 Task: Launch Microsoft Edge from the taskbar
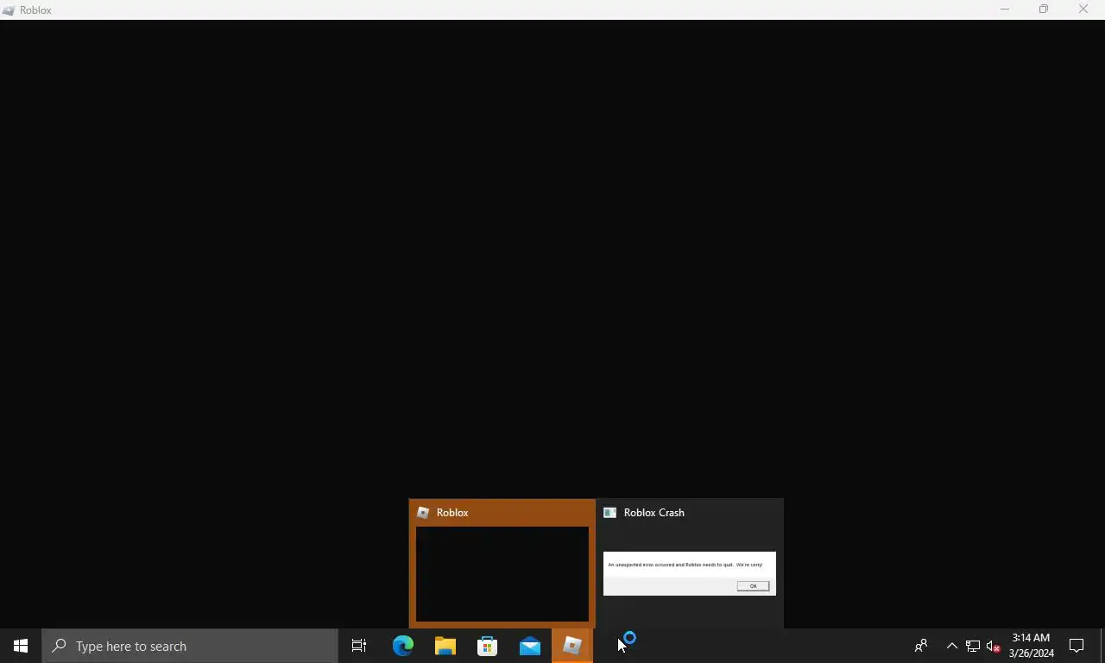[x=403, y=646]
